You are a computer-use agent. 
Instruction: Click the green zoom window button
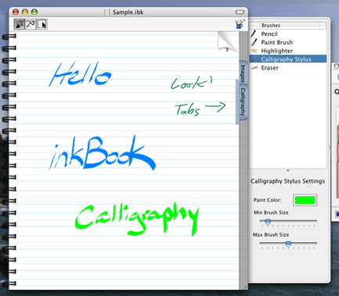pos(34,12)
